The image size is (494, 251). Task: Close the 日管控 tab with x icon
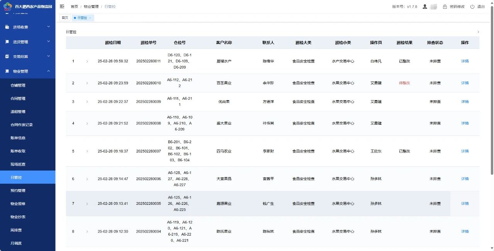(x=90, y=18)
